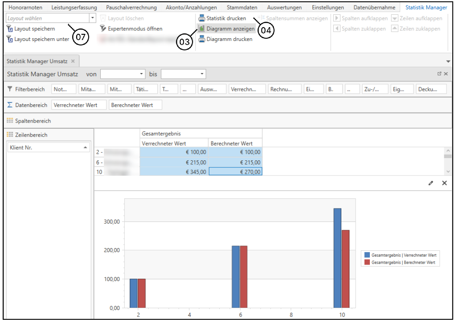Click the Layout speichern unter icon
The image size is (455, 322).
(x=10, y=39)
